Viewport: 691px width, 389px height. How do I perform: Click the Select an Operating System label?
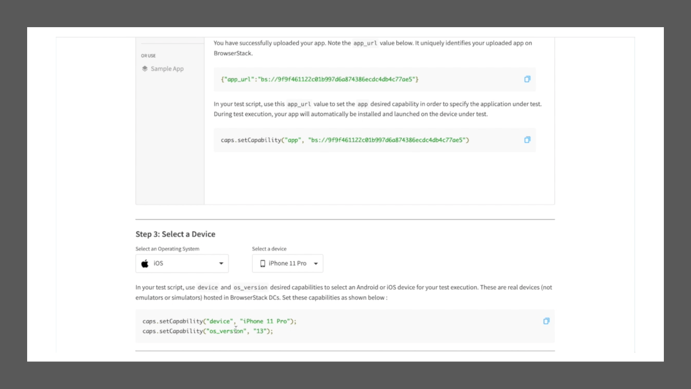click(x=167, y=249)
